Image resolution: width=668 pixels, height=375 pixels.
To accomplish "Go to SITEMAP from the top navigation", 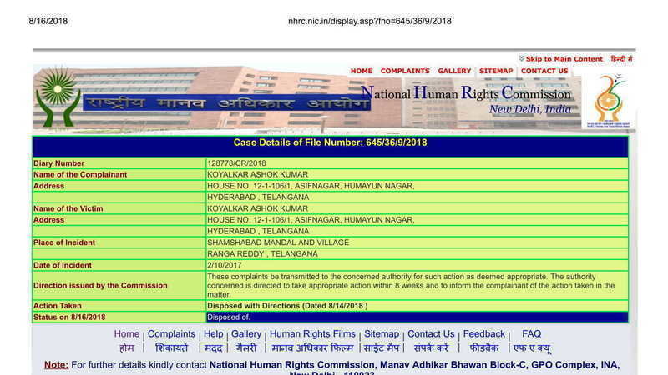I will [496, 71].
